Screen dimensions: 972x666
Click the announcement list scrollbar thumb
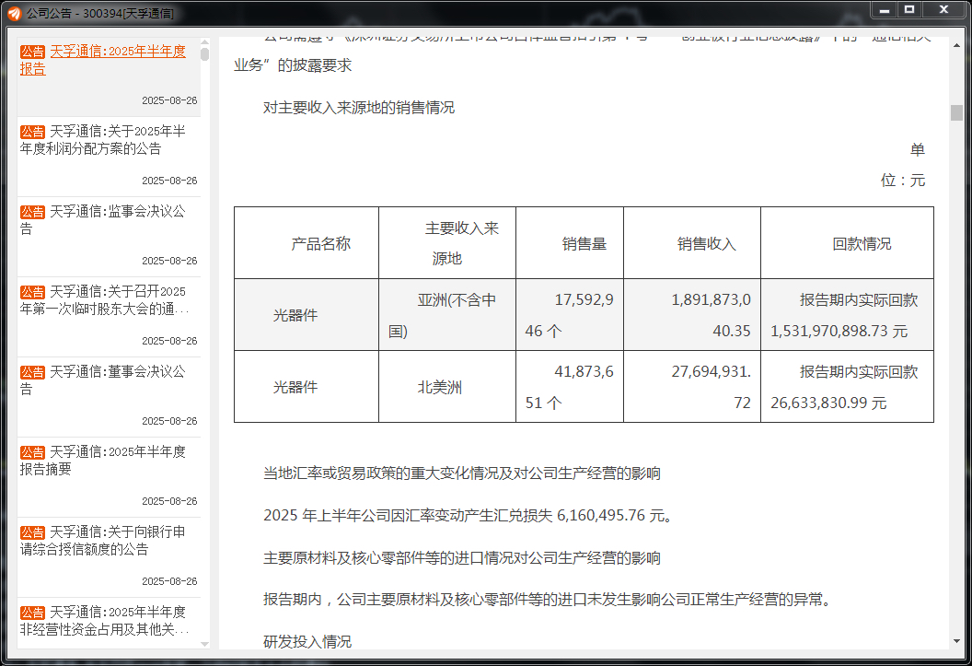(204, 54)
